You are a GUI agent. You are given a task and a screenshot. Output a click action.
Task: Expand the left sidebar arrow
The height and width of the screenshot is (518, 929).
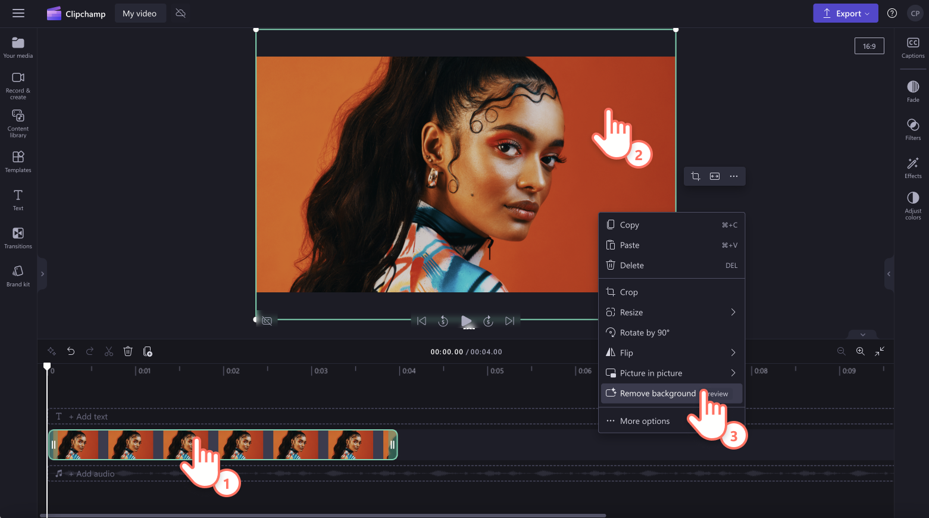click(42, 274)
